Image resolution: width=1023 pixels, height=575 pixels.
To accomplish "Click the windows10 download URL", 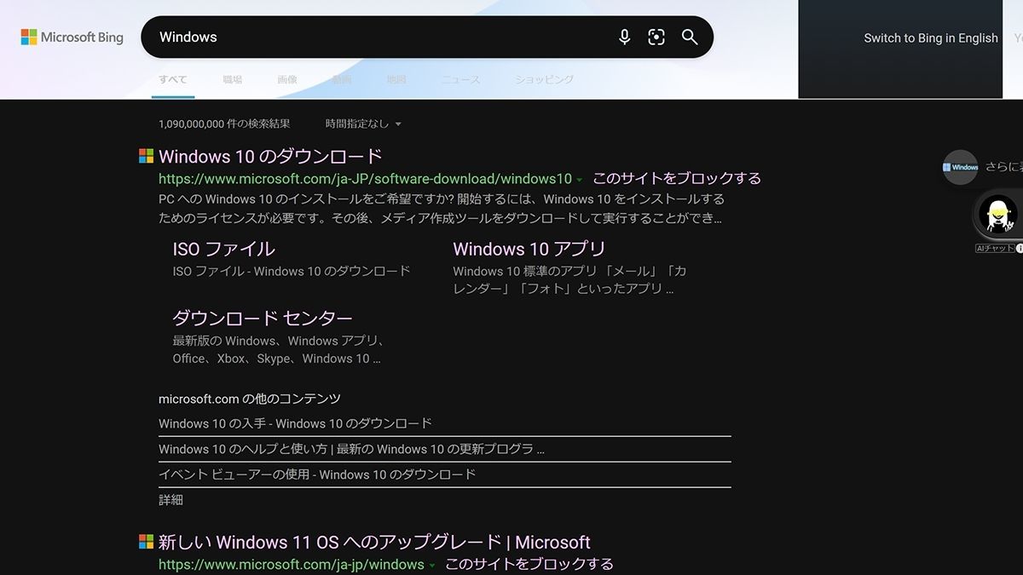I will pos(365,179).
